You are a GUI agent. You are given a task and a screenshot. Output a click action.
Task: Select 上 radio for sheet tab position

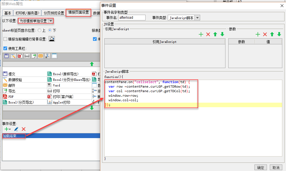click(x=40, y=30)
